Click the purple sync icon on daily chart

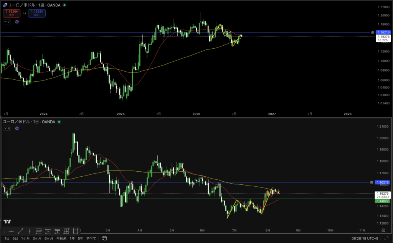click(x=17, y=128)
